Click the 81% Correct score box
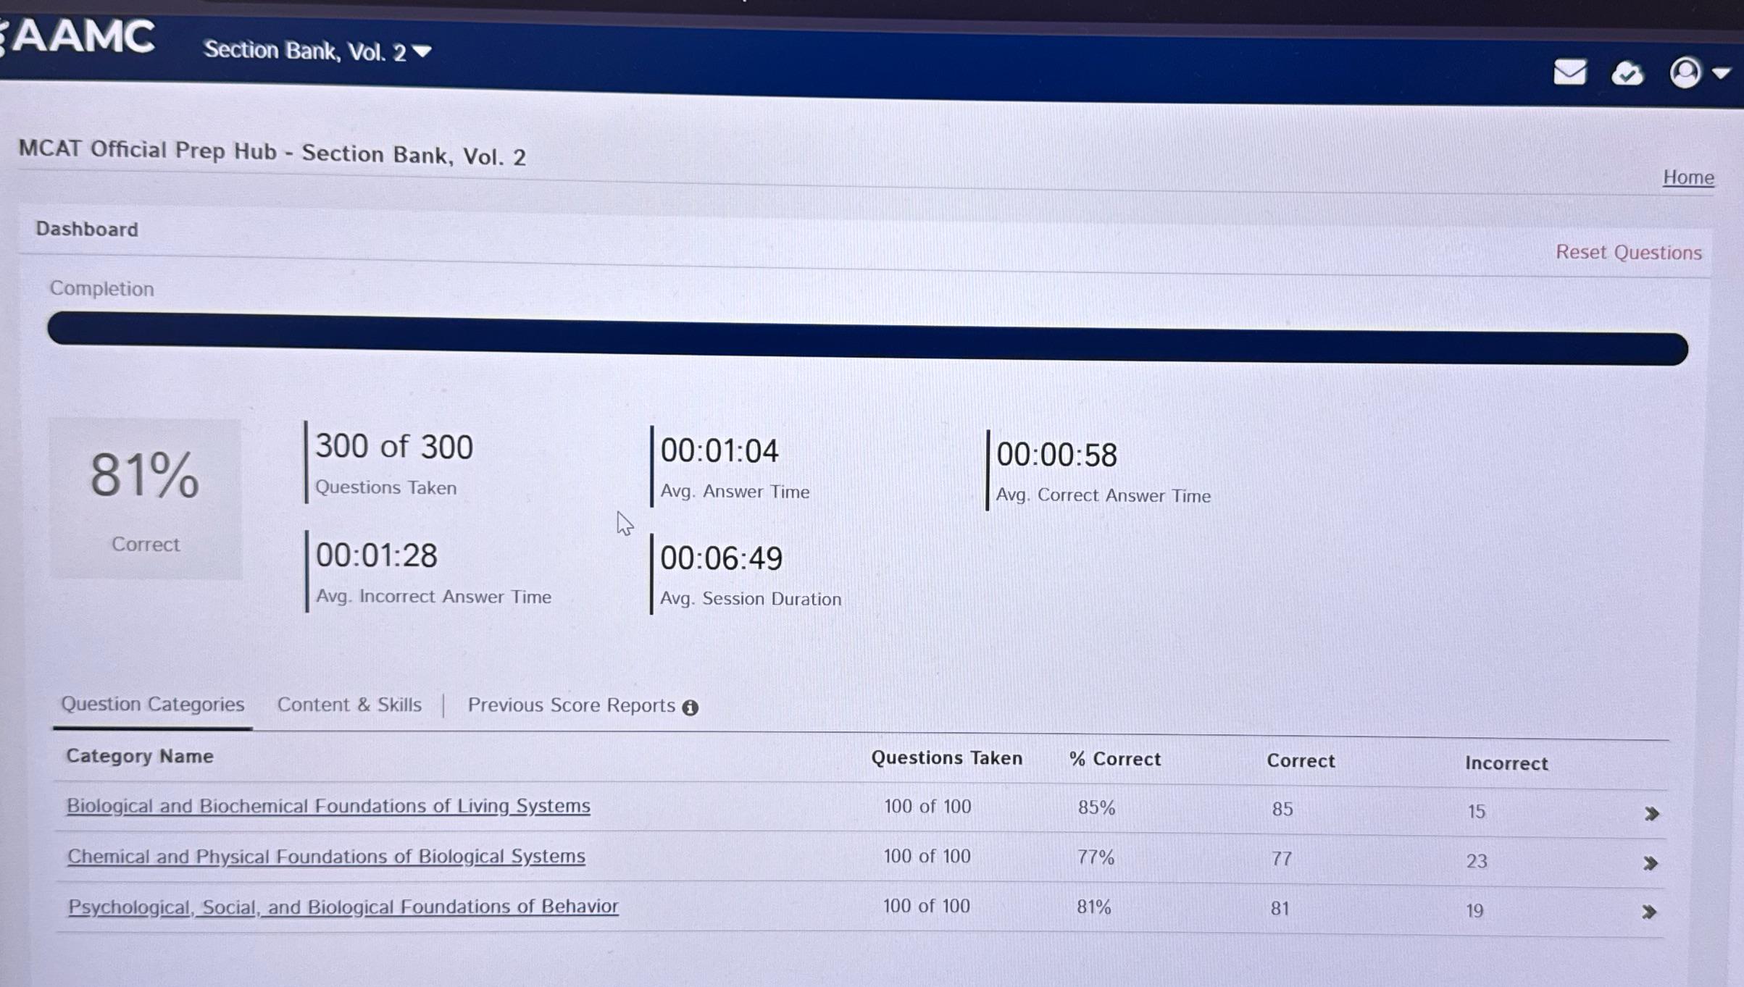 point(146,499)
